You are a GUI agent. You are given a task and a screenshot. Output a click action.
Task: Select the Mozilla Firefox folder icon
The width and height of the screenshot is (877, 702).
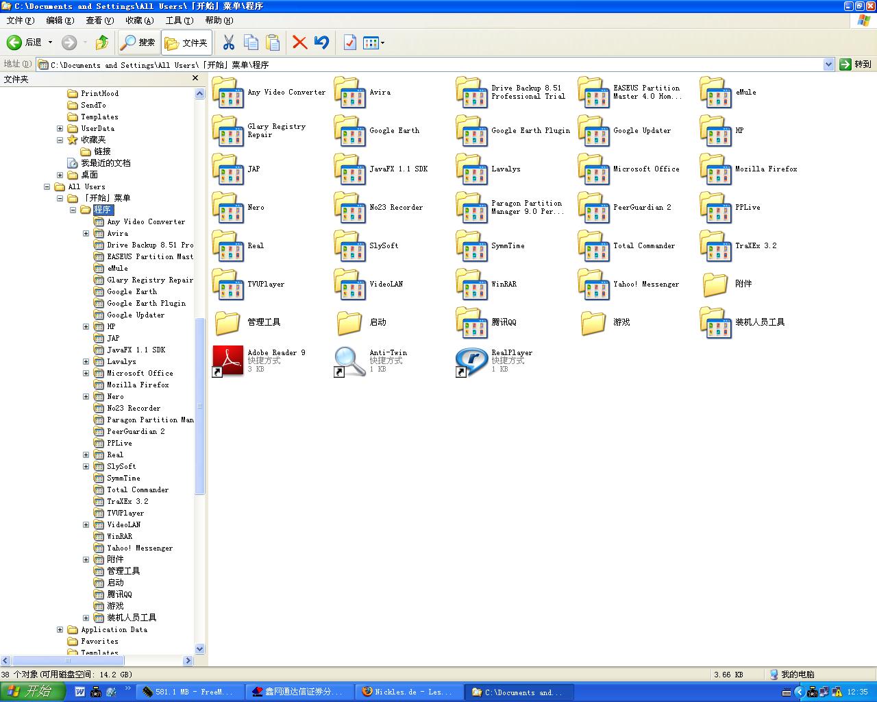pos(715,169)
